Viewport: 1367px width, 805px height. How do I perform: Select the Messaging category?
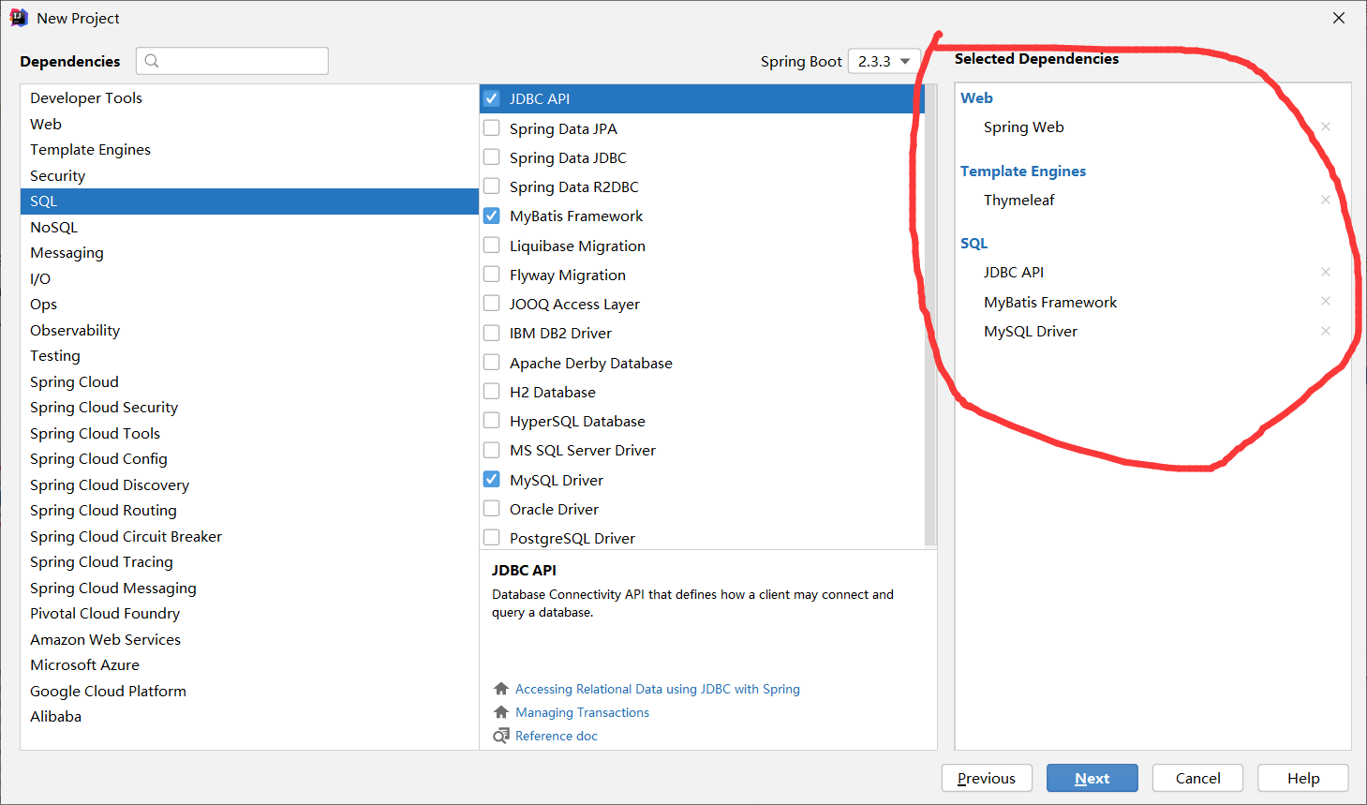tap(249, 252)
